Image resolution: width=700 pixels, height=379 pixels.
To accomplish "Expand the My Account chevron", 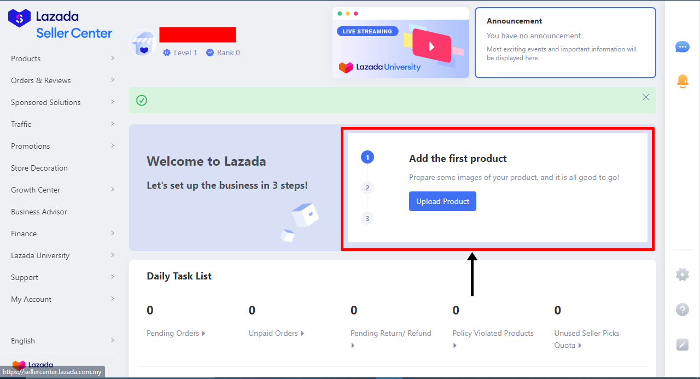I will pos(113,299).
